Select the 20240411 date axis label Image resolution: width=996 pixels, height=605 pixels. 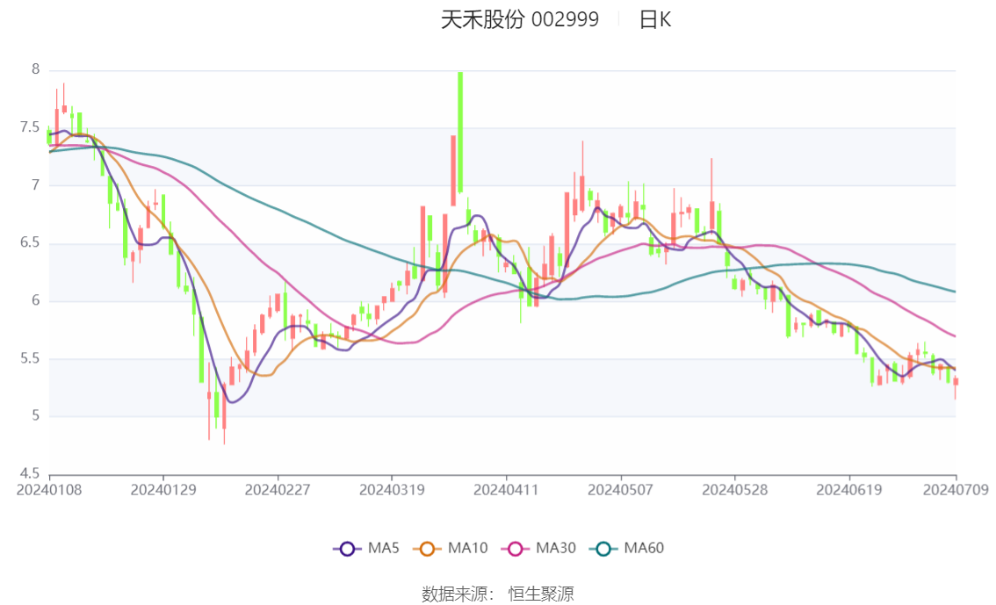(x=506, y=490)
